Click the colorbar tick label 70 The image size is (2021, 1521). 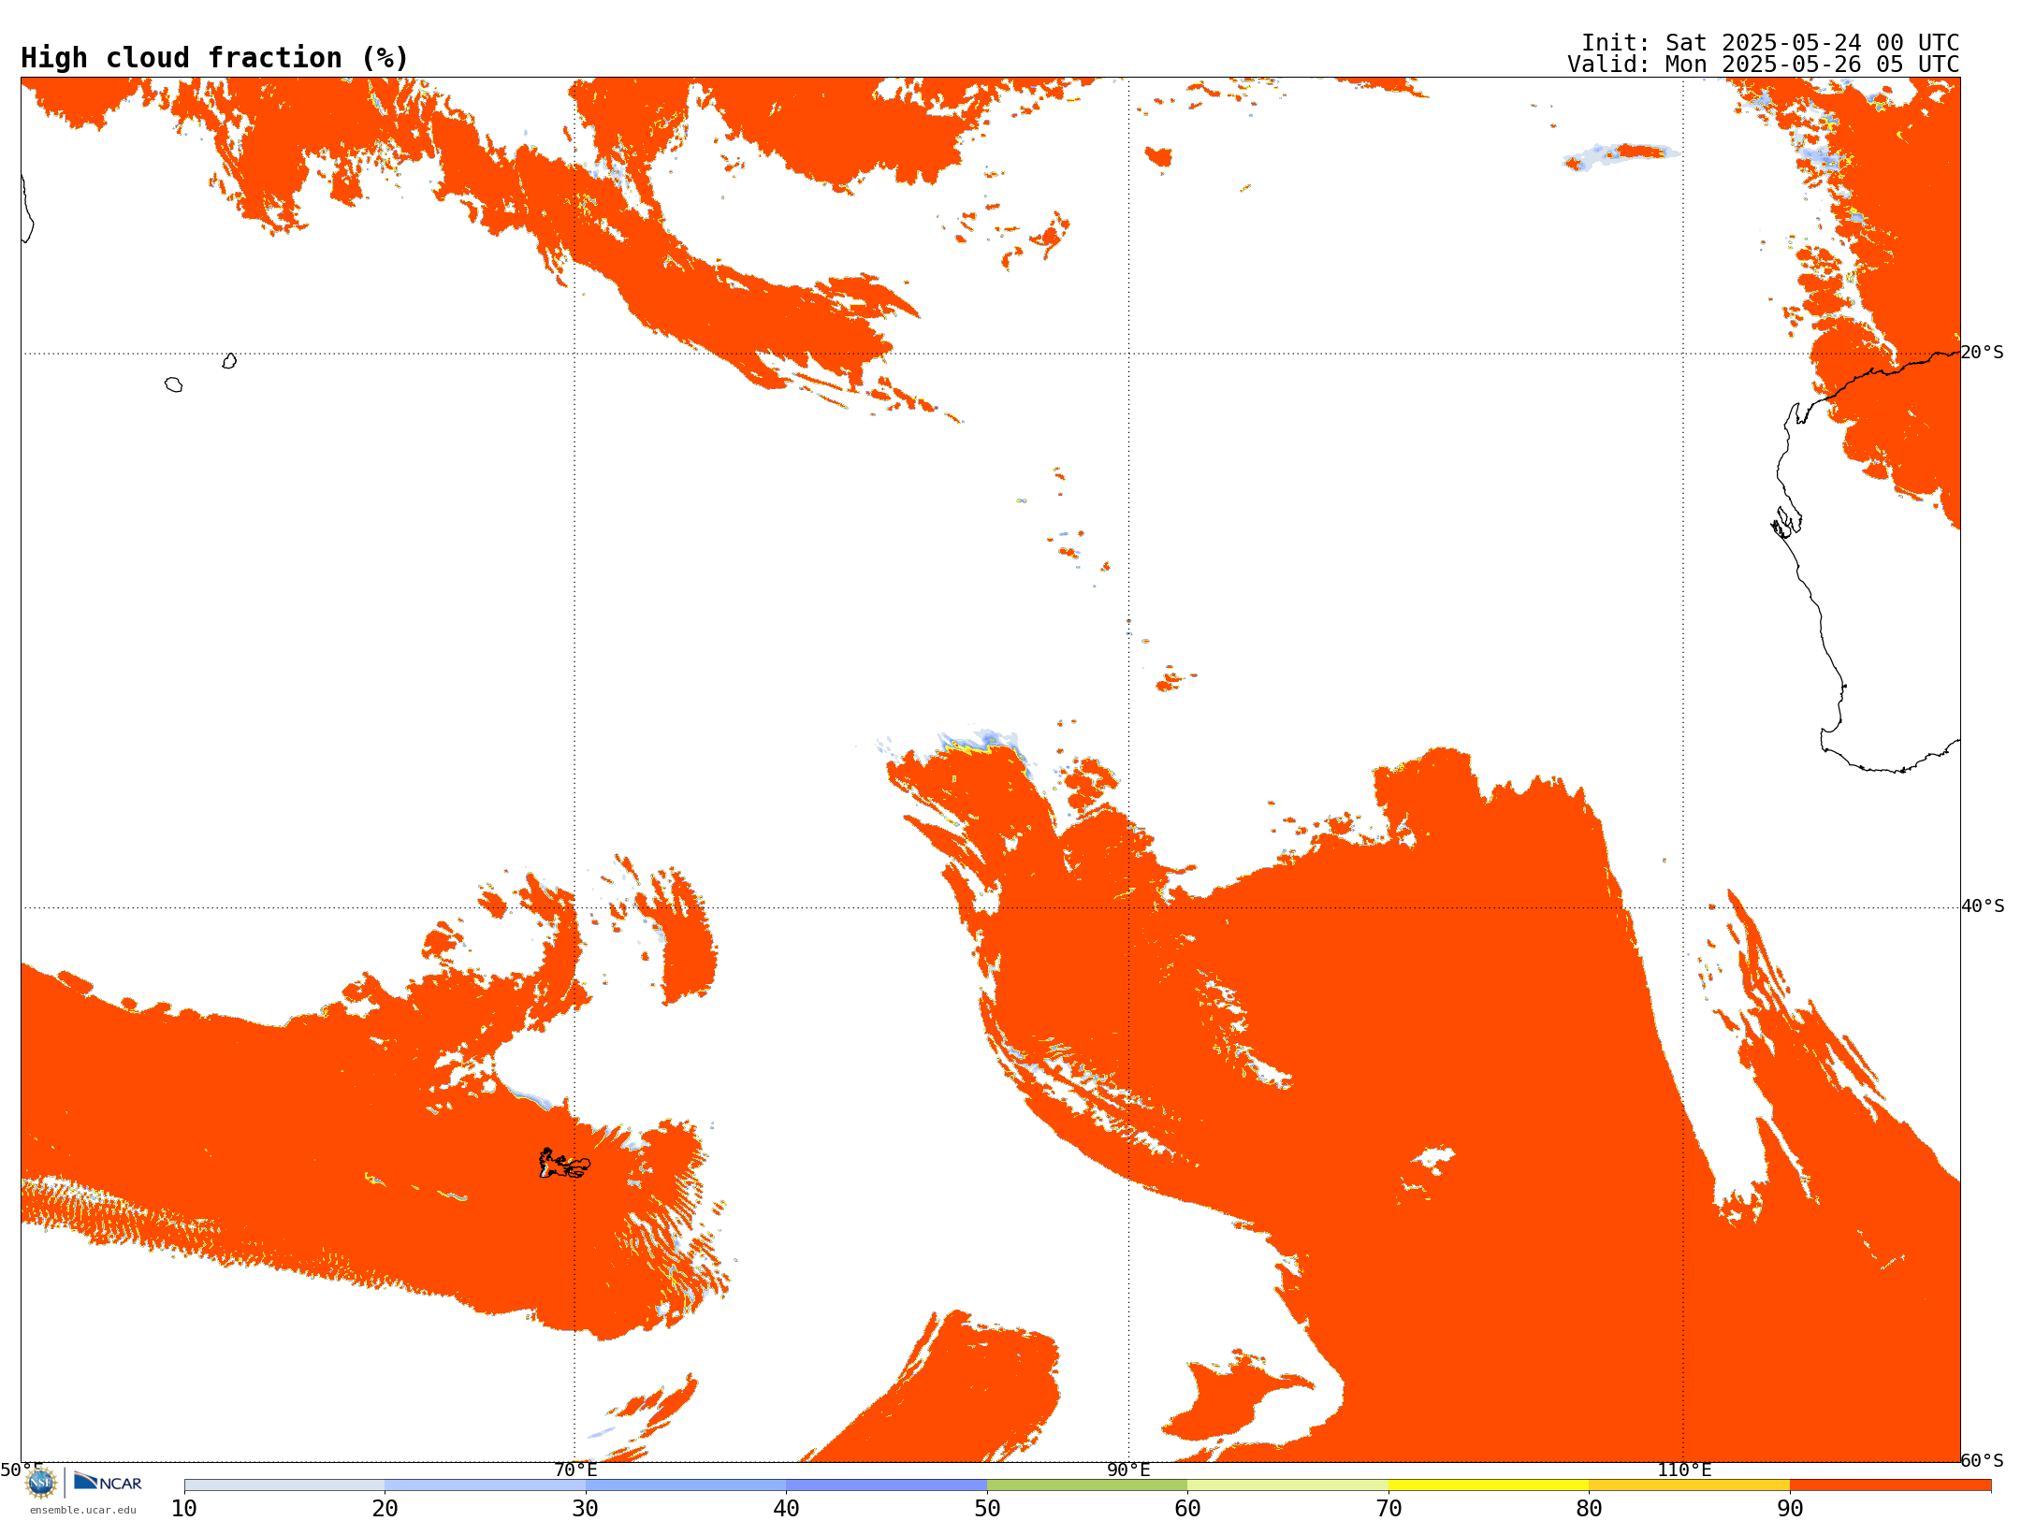[x=1389, y=1508]
